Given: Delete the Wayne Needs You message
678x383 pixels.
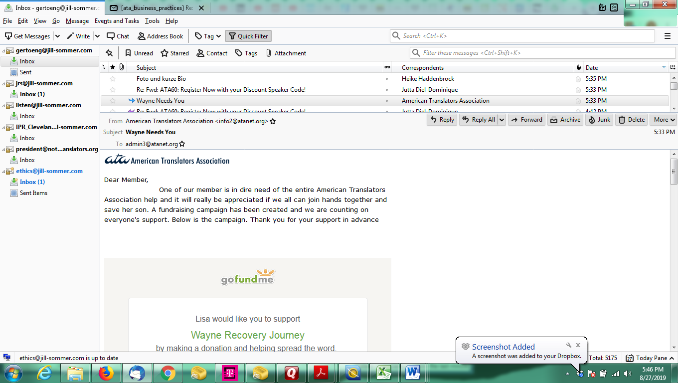Looking at the screenshot, I should (631, 120).
